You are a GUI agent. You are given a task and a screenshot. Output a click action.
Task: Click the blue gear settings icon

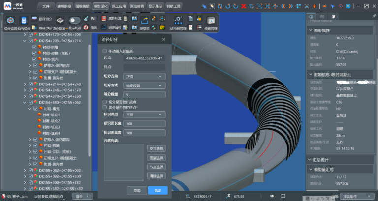coord(348,6)
